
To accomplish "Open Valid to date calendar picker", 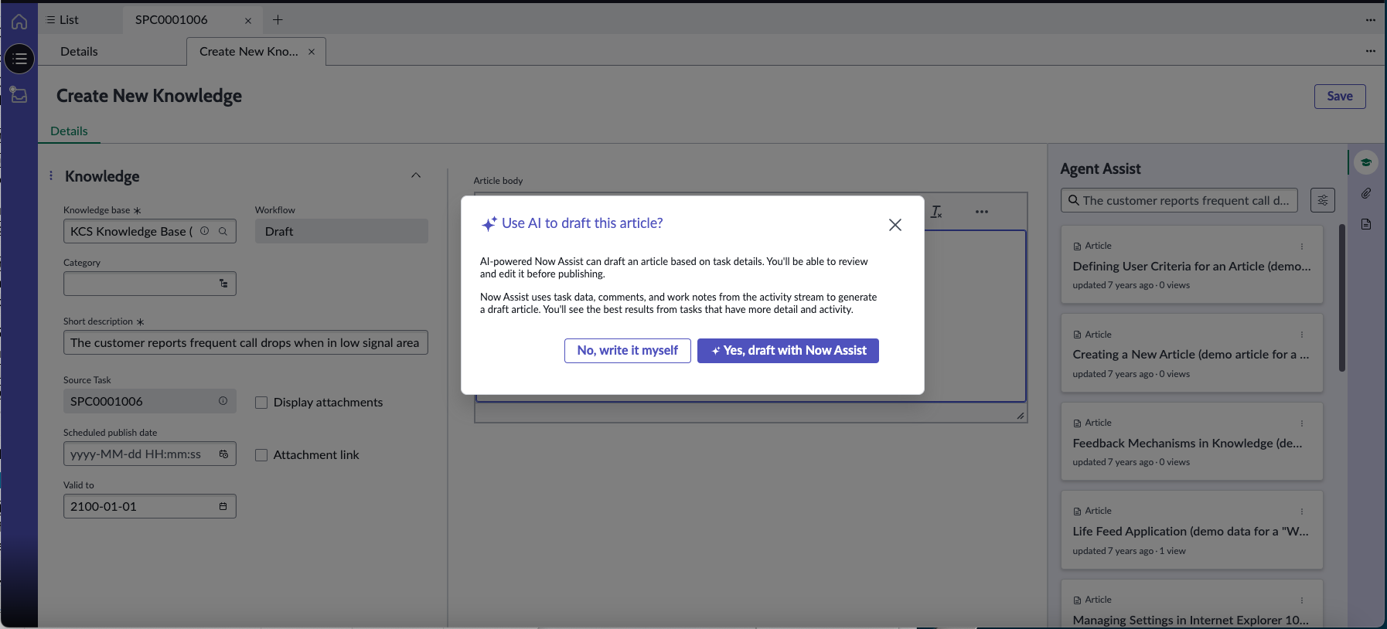I will pyautogui.click(x=223, y=506).
